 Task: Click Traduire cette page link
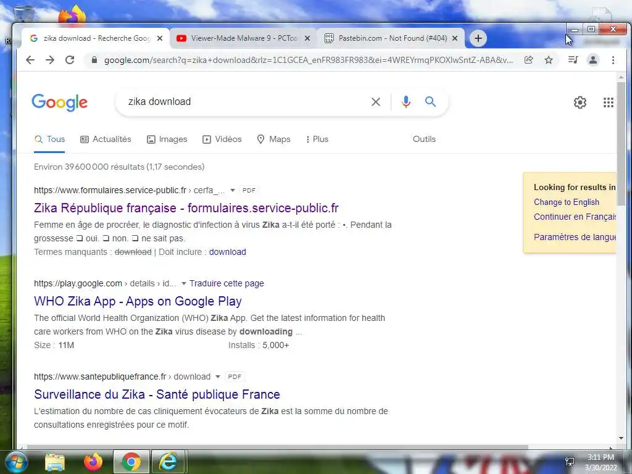[x=227, y=284]
